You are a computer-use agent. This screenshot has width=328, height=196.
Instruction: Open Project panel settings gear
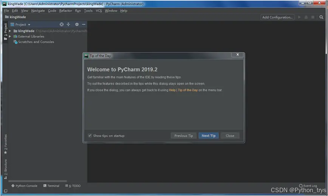click(x=77, y=24)
